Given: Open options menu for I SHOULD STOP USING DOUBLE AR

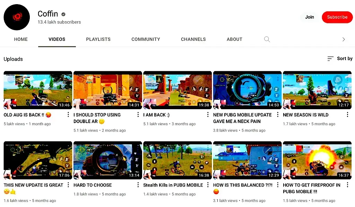Looking at the screenshot, I should tap(138, 115).
